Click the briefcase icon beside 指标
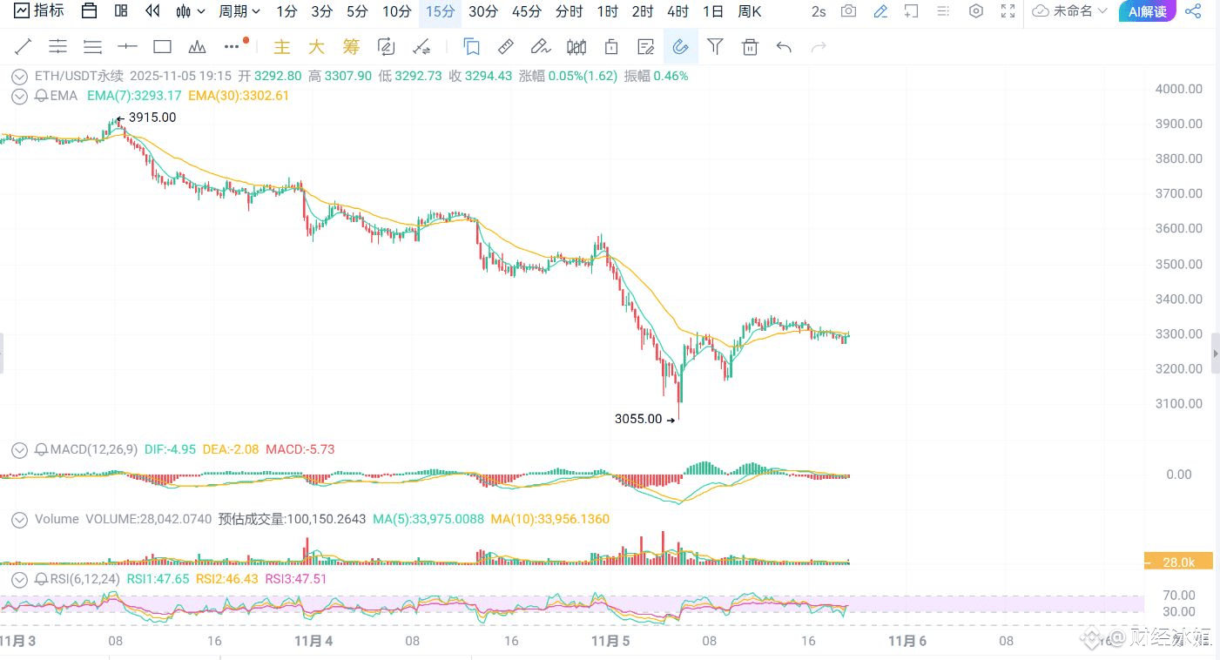Screen dimensions: 1220x660 [89, 11]
